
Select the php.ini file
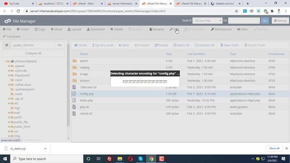coord(180,107)
